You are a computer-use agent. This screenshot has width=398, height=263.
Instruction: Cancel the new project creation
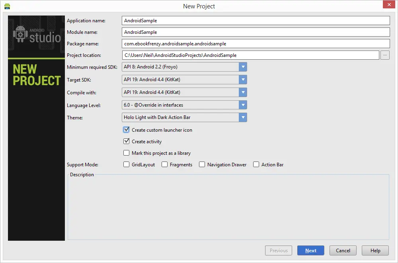(x=343, y=250)
